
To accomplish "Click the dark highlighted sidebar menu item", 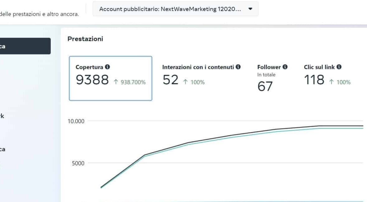I will 25,46.
